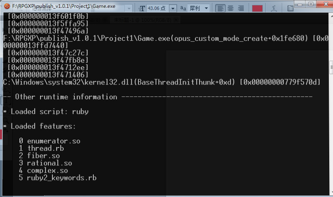
Task: Close the Game.exe console window
Action: pyautogui.click(x=326, y=4)
